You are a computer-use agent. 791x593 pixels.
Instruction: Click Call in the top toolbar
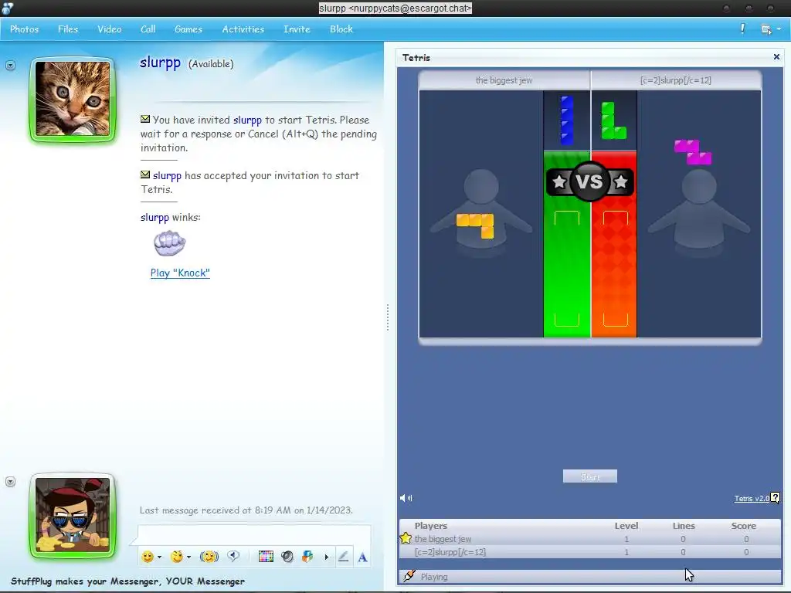(148, 29)
